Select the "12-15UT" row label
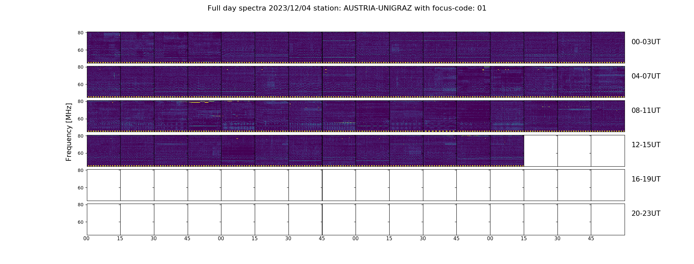Viewport: 694px width, 264px height. 646,145
